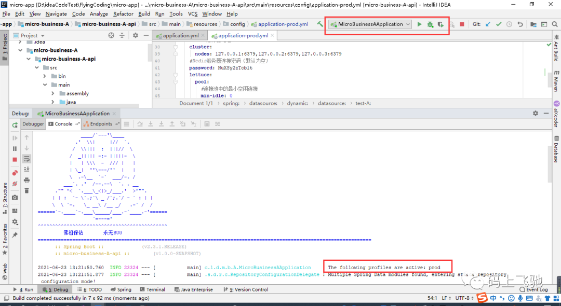561x306 pixels.
Task: Collapse the main folder node
Action: tap(45, 85)
